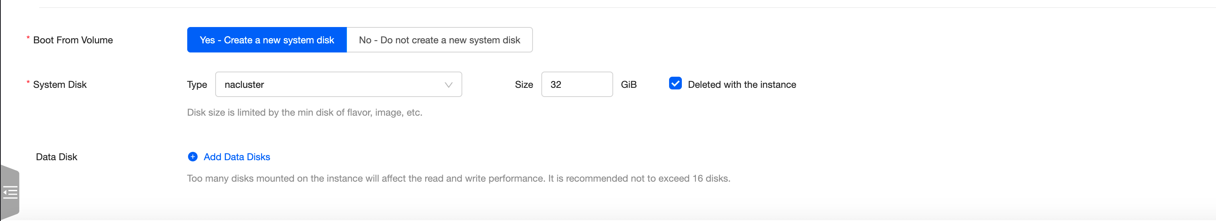The image size is (1216, 221).
Task: Click the Add Data Disks link
Action: pos(236,157)
